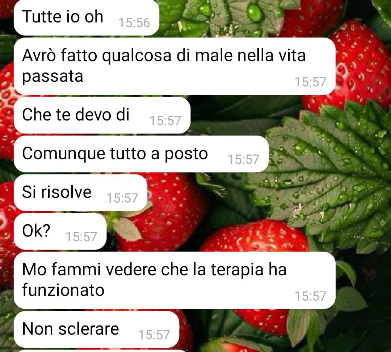This screenshot has width=391, height=352.
Task: Click the word 'passata' in the second message
Action: point(52,76)
